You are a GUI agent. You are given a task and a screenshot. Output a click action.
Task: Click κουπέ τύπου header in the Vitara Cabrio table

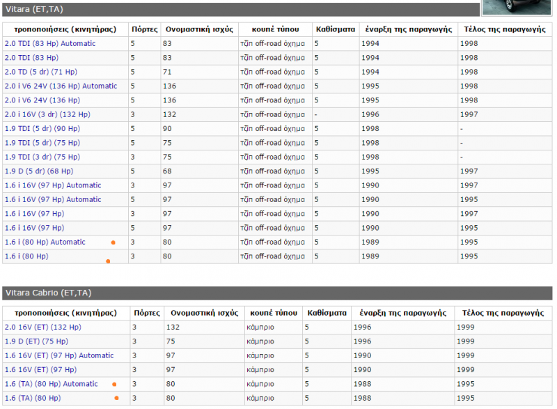(x=274, y=313)
